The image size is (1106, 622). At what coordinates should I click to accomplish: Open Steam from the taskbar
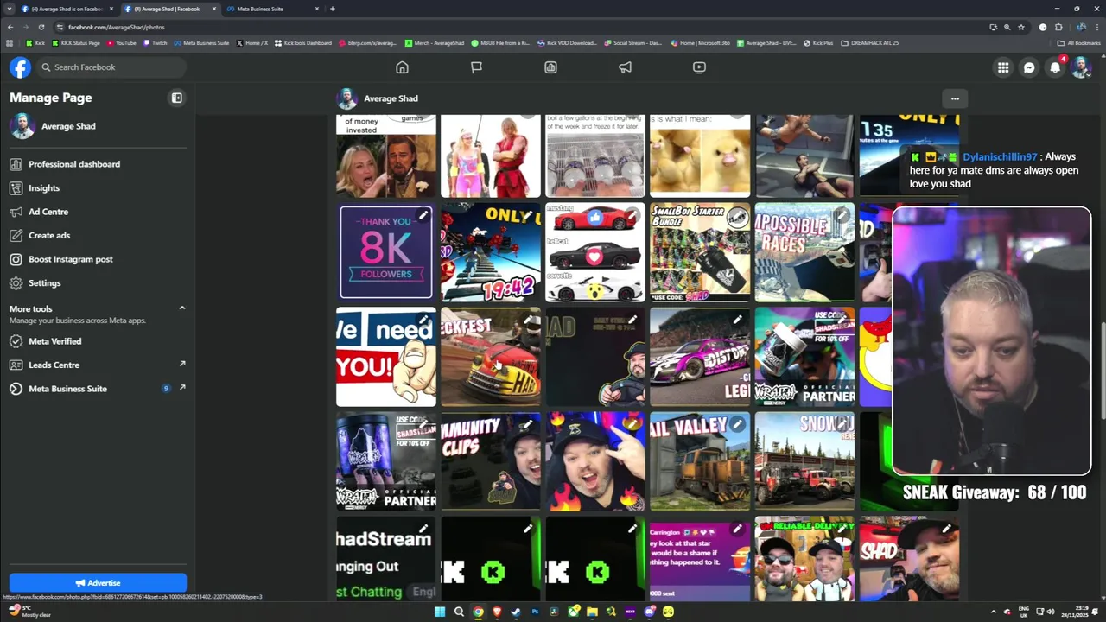coord(516,612)
